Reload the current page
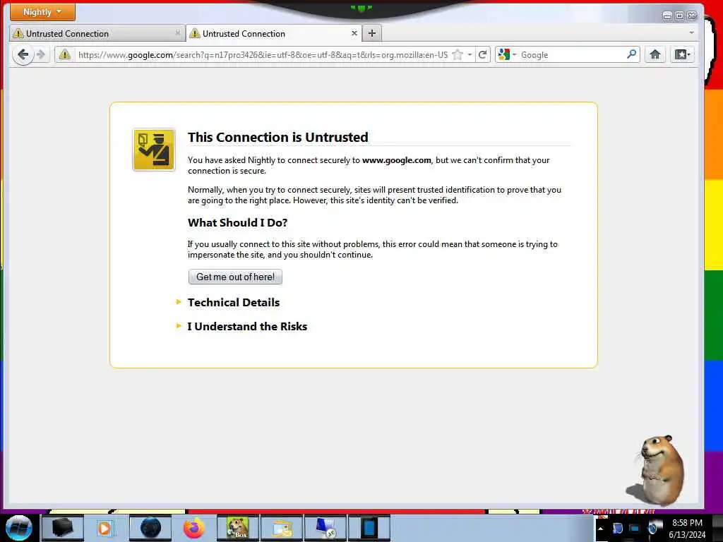The image size is (723, 542). coord(483,55)
